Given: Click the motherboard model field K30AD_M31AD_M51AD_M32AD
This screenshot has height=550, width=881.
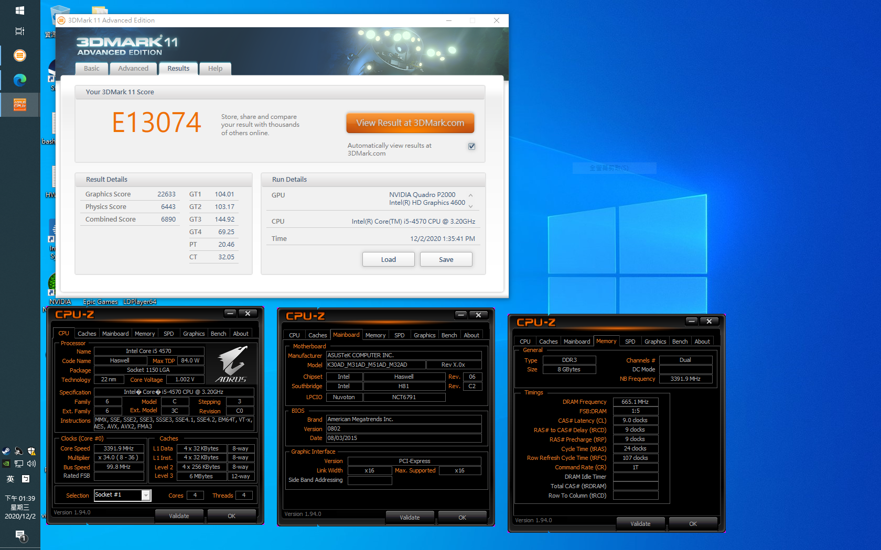Looking at the screenshot, I should [x=375, y=365].
